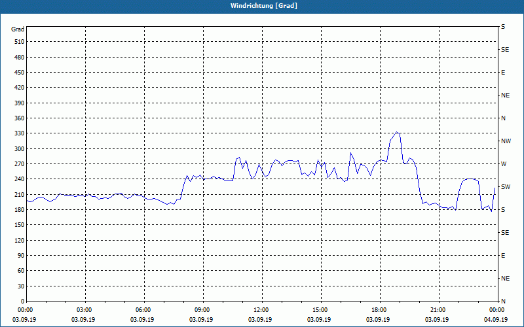Pick the "12:00" time label
524x327 pixels.
point(261,310)
